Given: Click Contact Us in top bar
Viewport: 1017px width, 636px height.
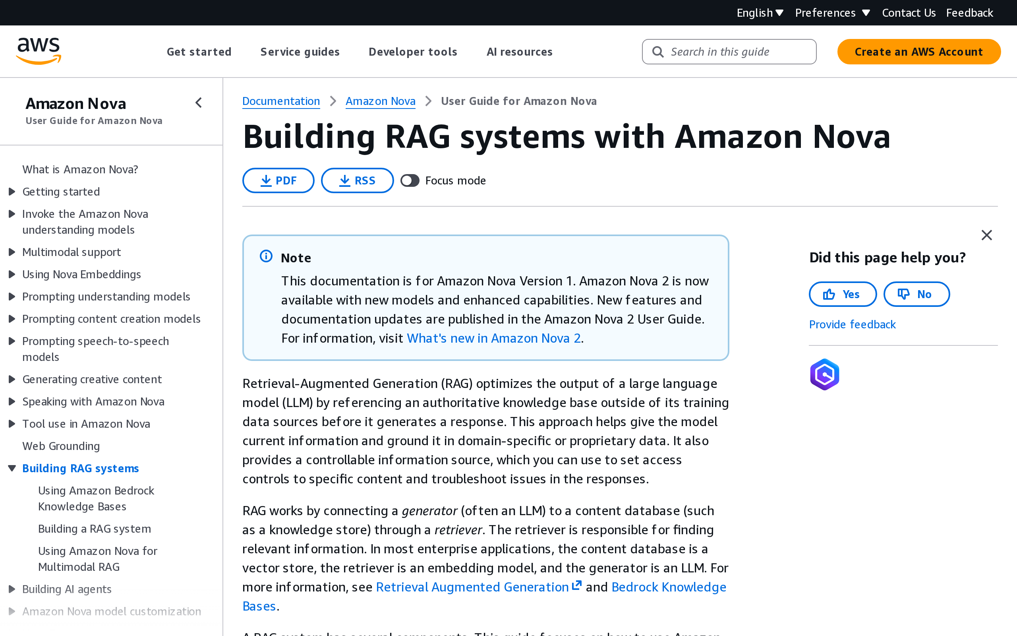Looking at the screenshot, I should 909,13.
